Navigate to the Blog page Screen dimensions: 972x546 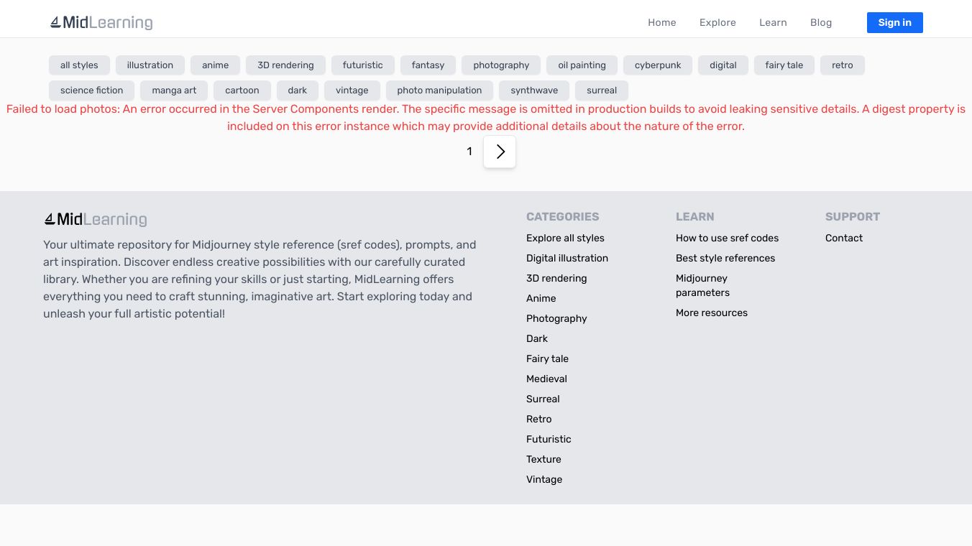820,22
